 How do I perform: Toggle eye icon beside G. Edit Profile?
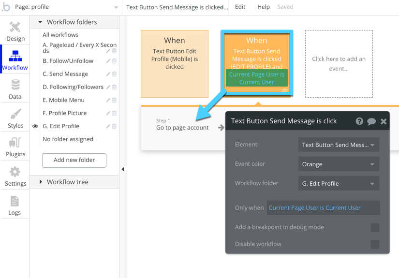point(35,126)
